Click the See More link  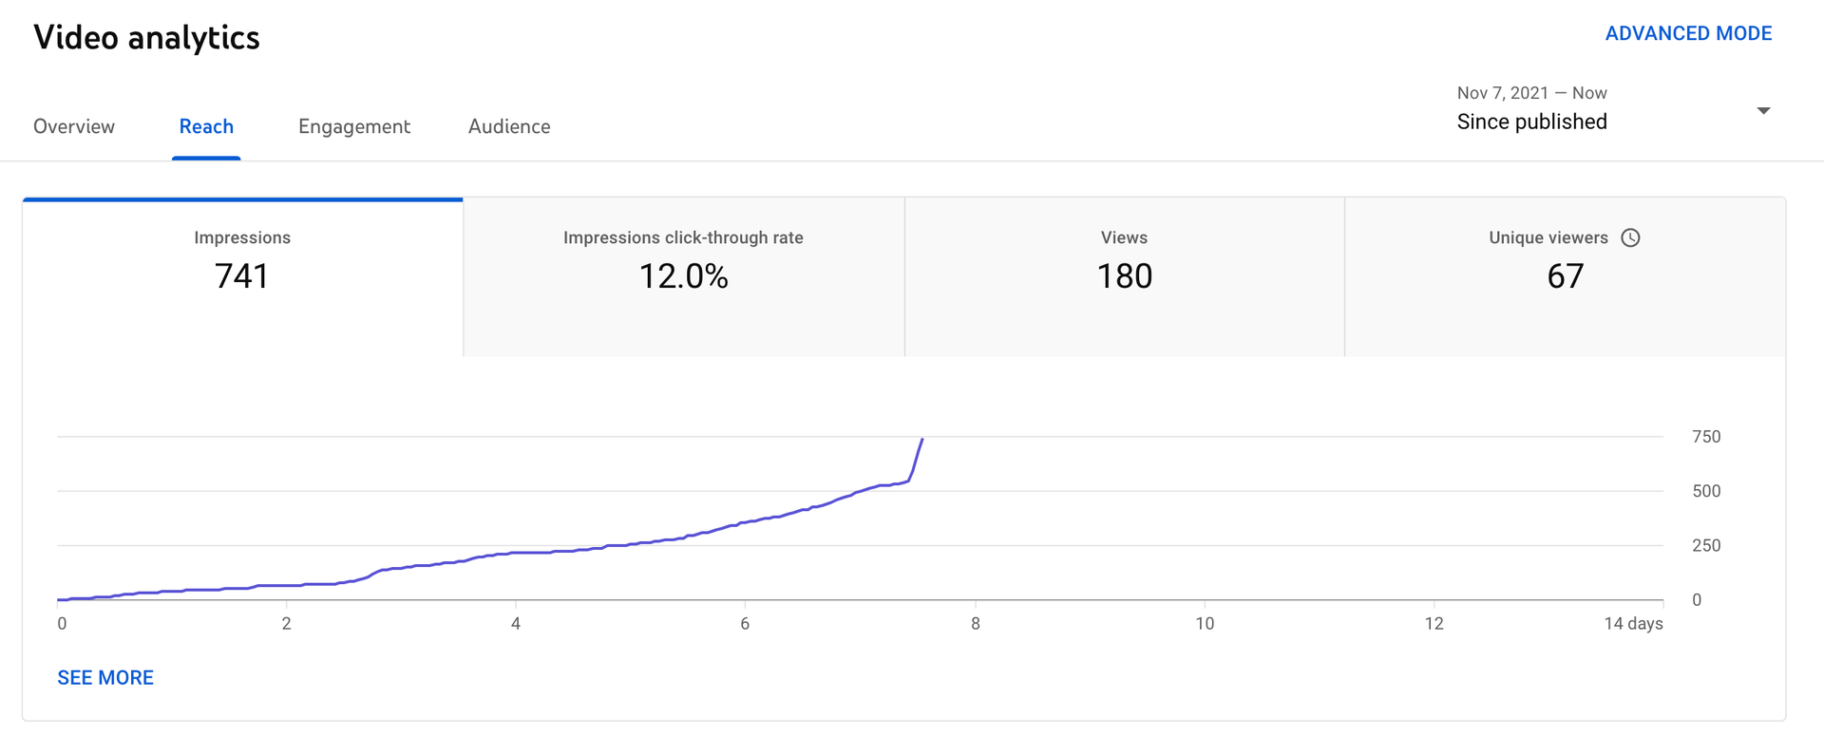tap(105, 677)
